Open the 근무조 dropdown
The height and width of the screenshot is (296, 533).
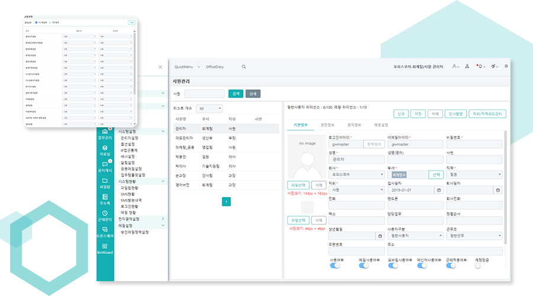click(474, 235)
